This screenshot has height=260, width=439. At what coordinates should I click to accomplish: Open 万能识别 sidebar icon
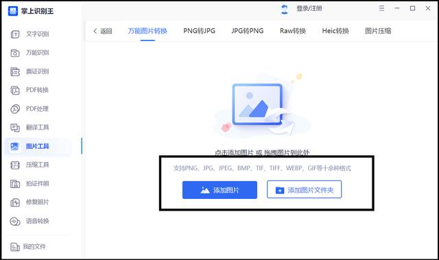[15, 53]
